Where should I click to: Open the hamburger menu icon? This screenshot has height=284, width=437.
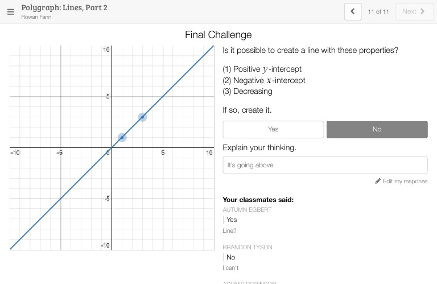click(x=10, y=11)
